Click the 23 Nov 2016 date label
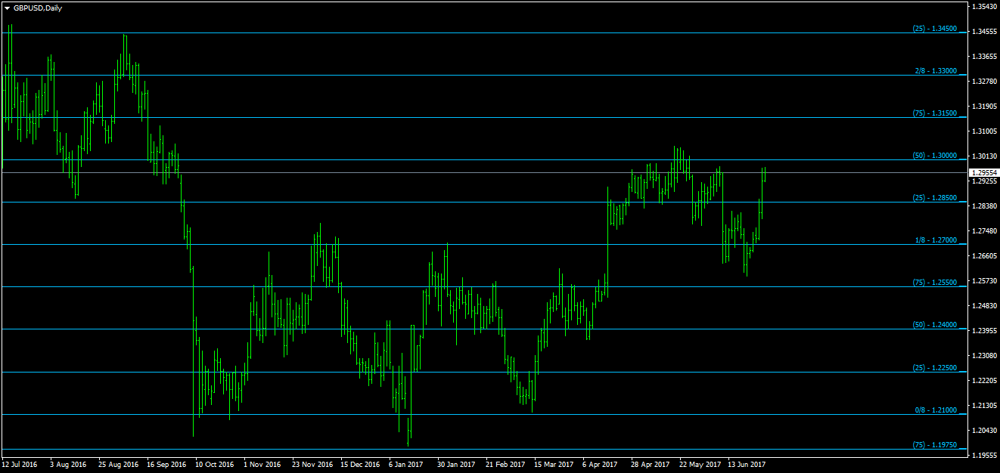 coord(312,465)
